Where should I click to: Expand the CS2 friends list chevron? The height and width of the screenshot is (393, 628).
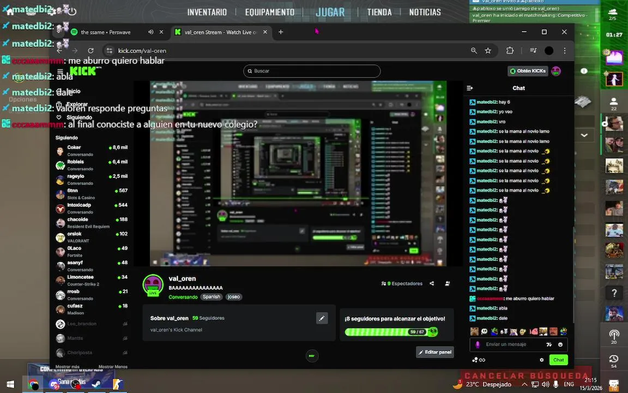point(584,135)
